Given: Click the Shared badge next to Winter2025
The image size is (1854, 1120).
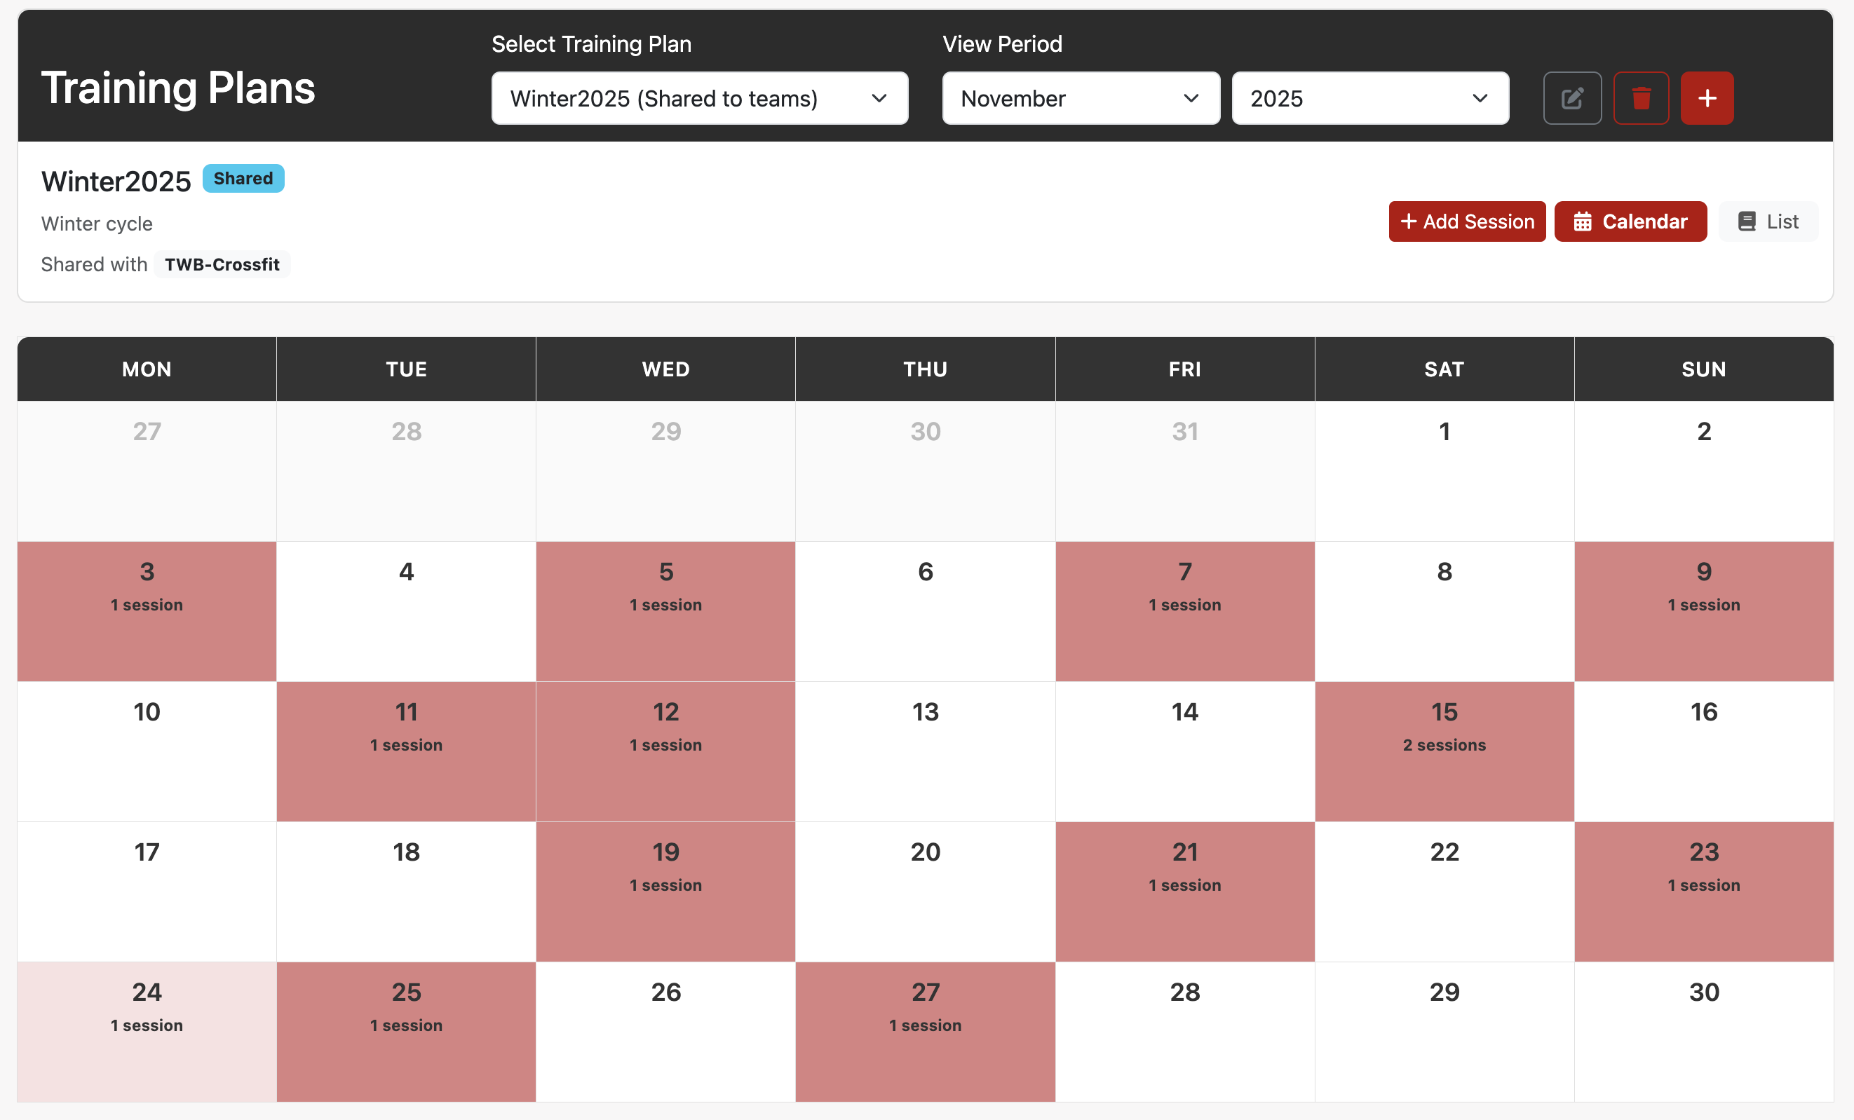Looking at the screenshot, I should (243, 178).
